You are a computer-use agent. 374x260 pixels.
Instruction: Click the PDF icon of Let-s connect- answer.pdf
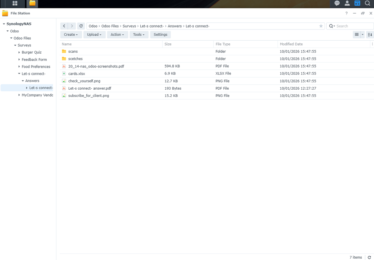[x=64, y=88]
